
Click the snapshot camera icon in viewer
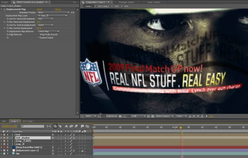click(x=120, y=116)
